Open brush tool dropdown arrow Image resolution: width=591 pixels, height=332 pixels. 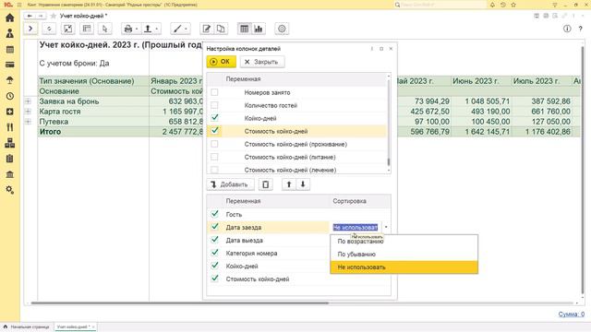tap(186, 29)
